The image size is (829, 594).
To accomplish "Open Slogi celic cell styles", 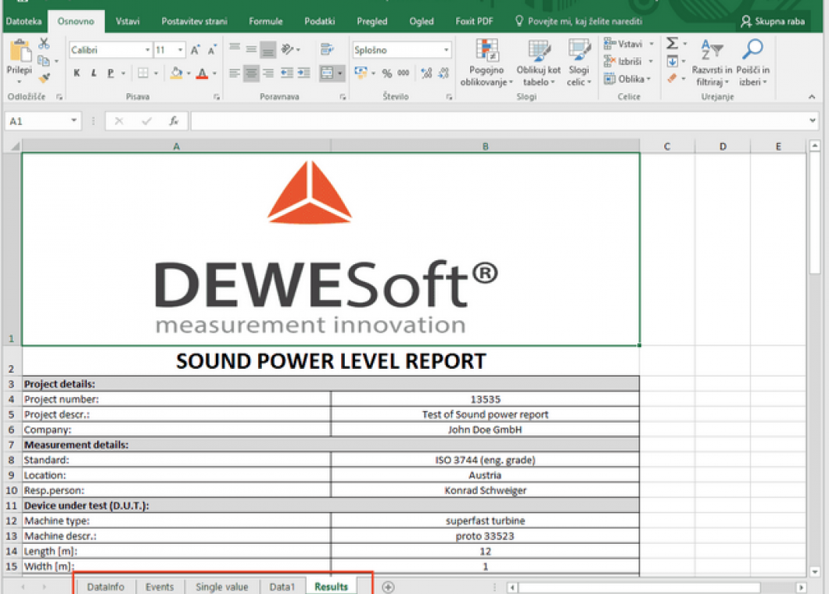I will pos(579,63).
